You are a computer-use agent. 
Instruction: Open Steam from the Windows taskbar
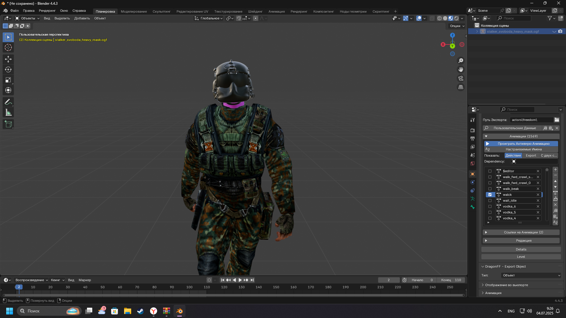coord(140,311)
